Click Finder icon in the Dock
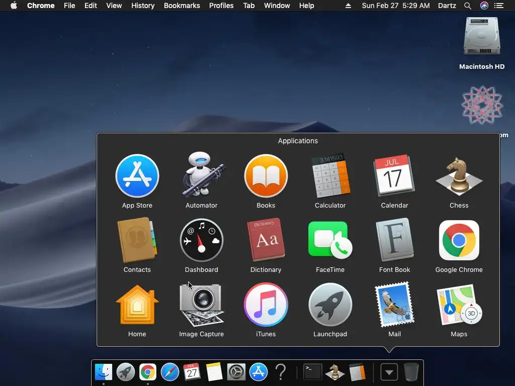The height and width of the screenshot is (386, 515). pos(104,372)
